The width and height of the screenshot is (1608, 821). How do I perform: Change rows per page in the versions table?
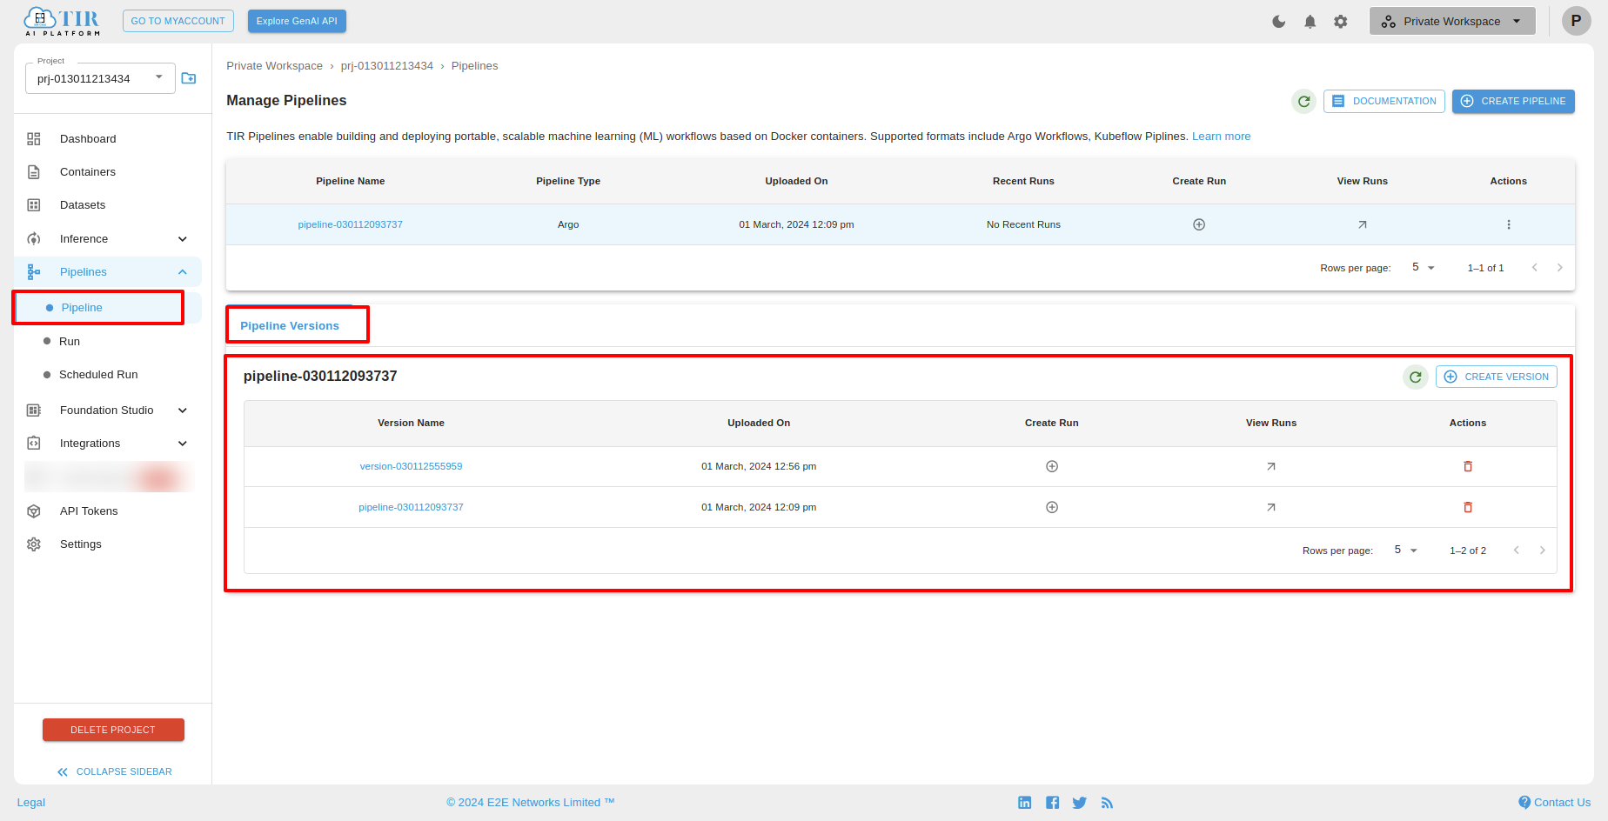point(1406,551)
